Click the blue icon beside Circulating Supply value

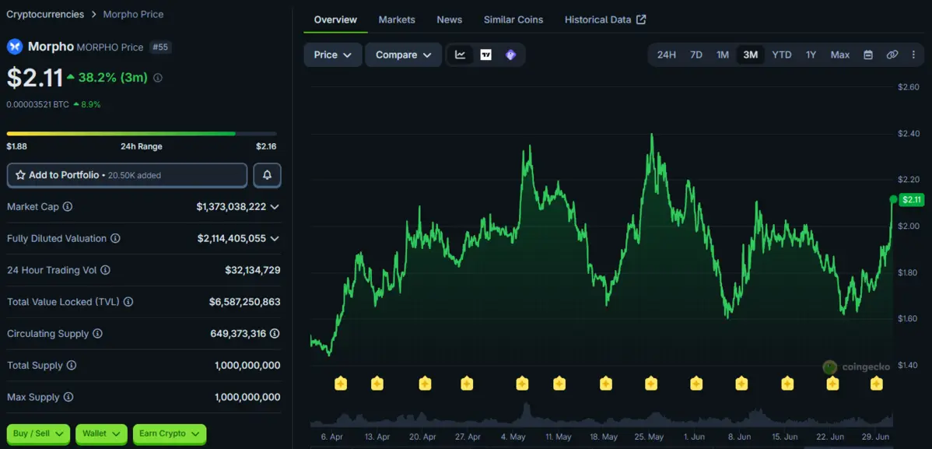pyautogui.click(x=274, y=334)
